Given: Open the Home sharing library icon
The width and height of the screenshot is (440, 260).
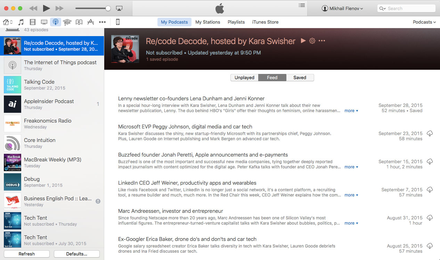Looking at the screenshot, I should tap(8, 22).
